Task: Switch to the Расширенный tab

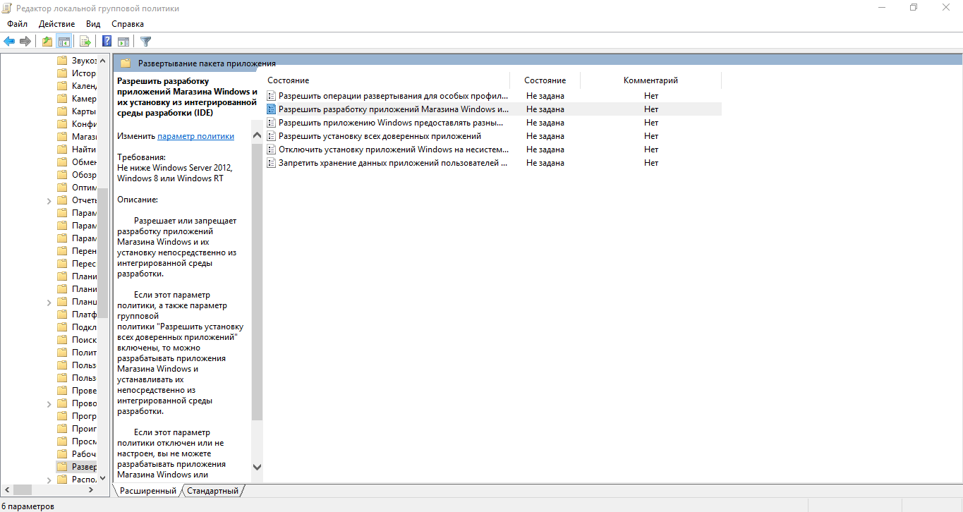Action: click(147, 491)
